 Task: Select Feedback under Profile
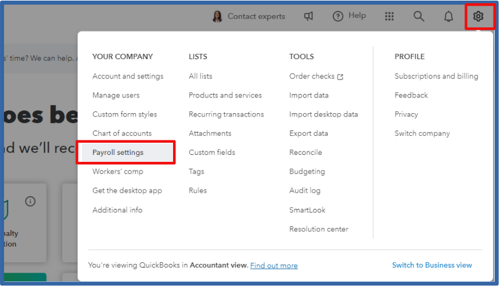coord(411,95)
